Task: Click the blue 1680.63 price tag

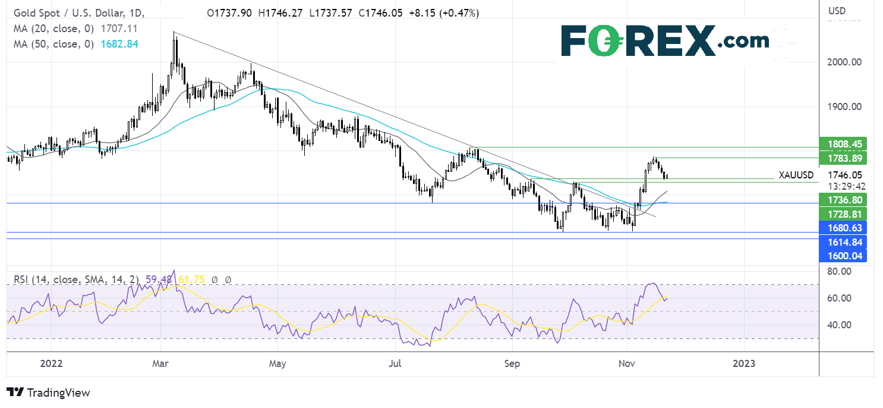Action: point(842,227)
